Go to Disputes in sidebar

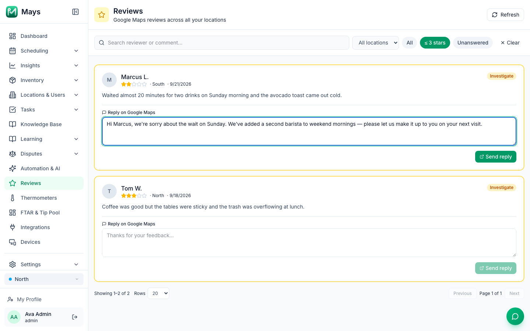coord(44,154)
